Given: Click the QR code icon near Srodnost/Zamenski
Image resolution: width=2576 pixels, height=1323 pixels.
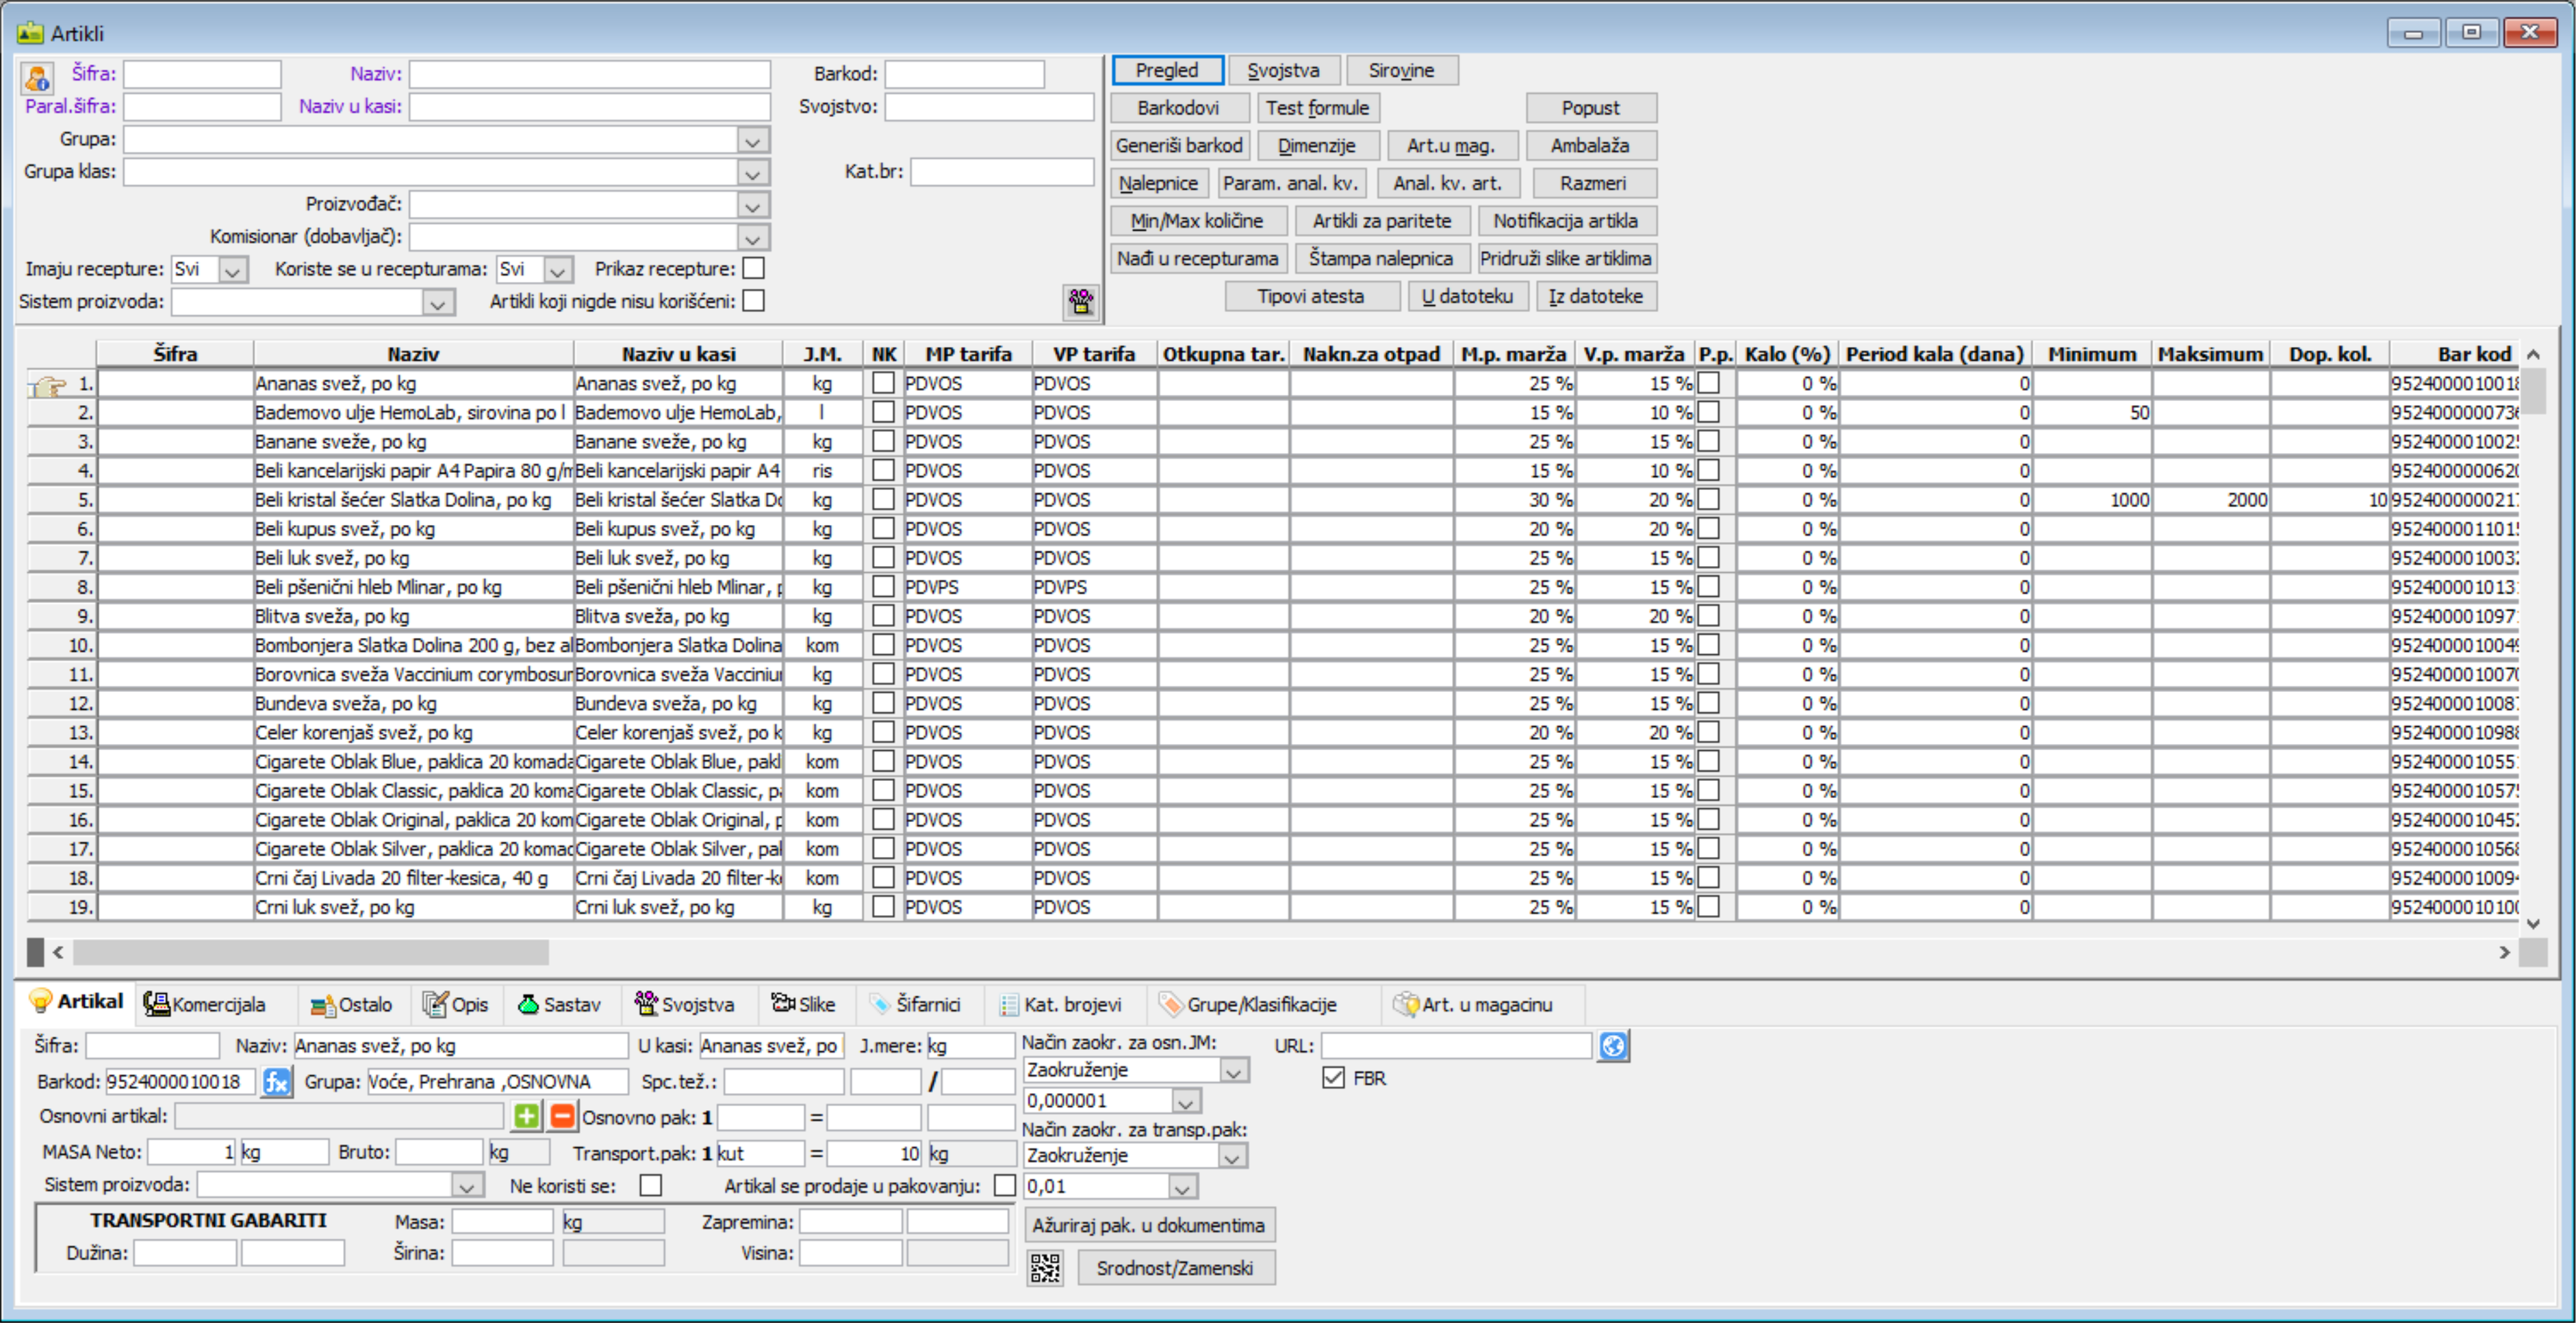Looking at the screenshot, I should point(1045,1268).
